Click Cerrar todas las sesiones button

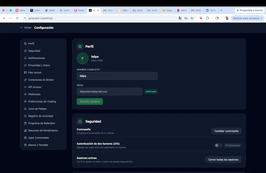223,160
